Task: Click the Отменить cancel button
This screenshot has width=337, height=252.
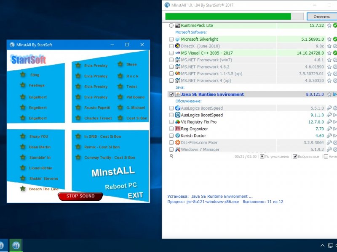Action: pyautogui.click(x=322, y=16)
